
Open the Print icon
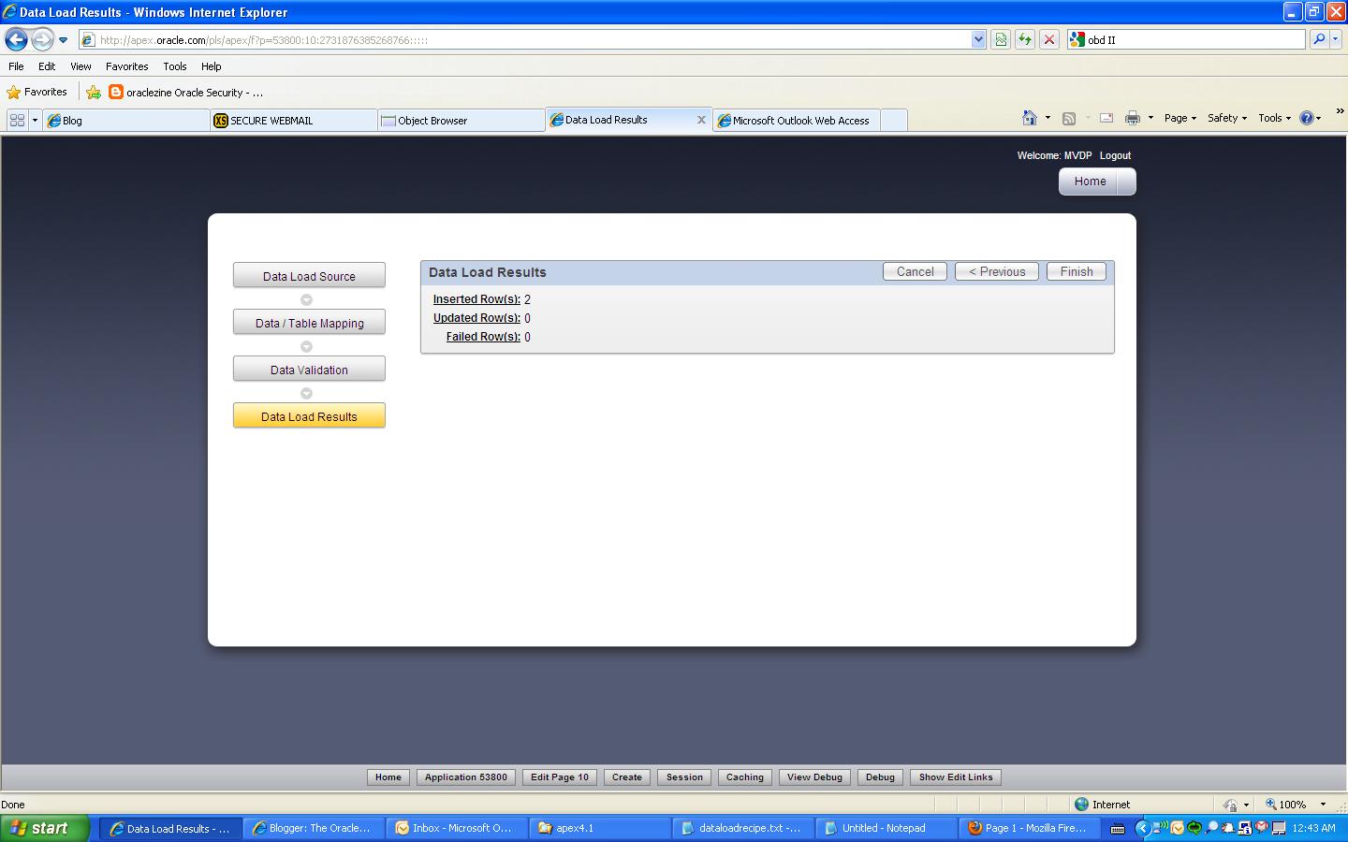pyautogui.click(x=1133, y=118)
